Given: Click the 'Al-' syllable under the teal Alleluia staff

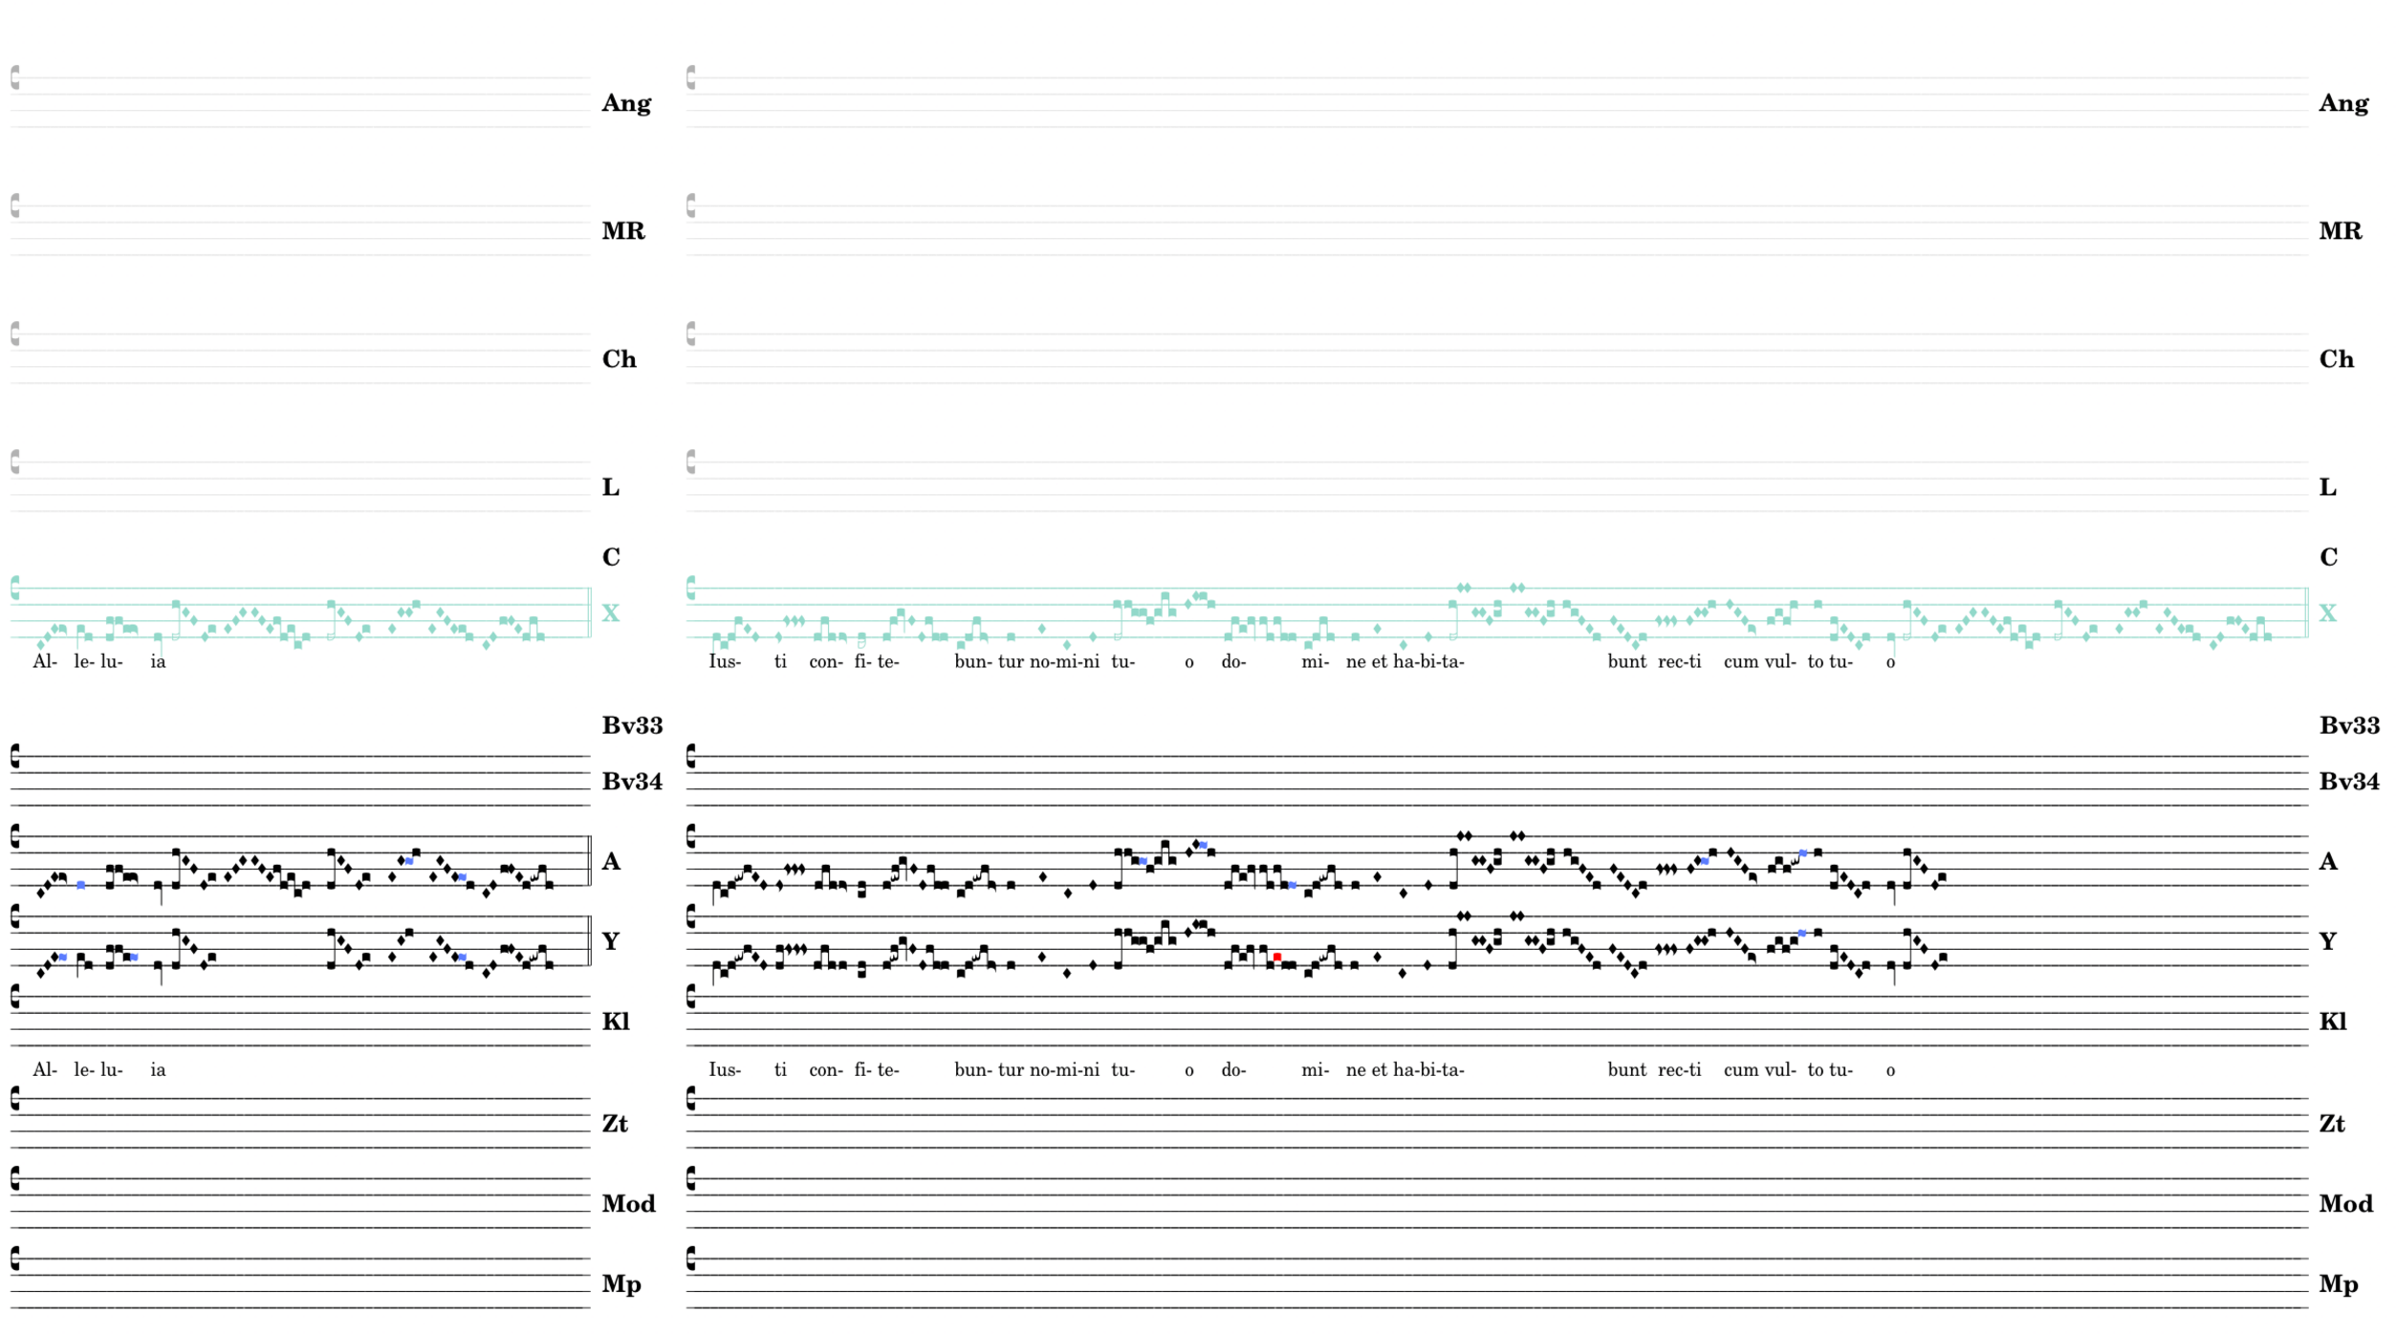Looking at the screenshot, I should click(x=45, y=661).
